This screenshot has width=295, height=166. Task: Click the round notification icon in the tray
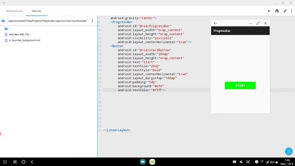tap(256, 162)
